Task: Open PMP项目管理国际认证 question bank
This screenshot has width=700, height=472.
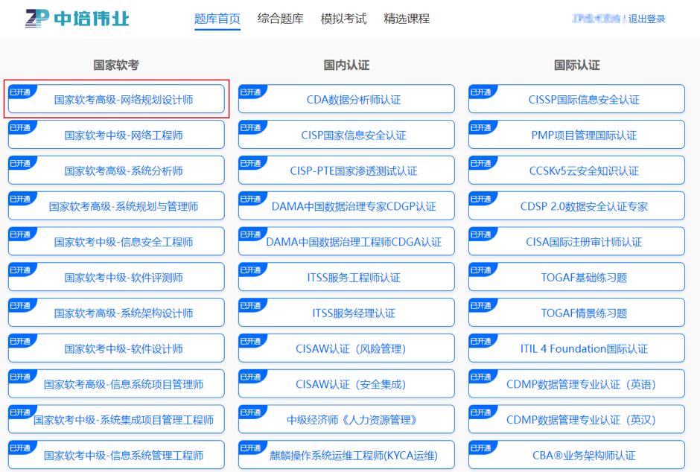Action: pos(584,135)
